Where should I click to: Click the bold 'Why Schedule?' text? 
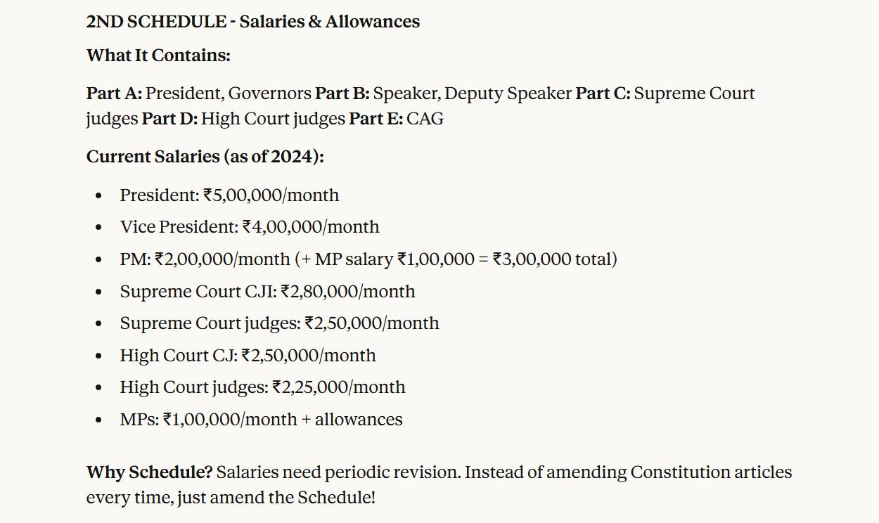[x=149, y=472]
